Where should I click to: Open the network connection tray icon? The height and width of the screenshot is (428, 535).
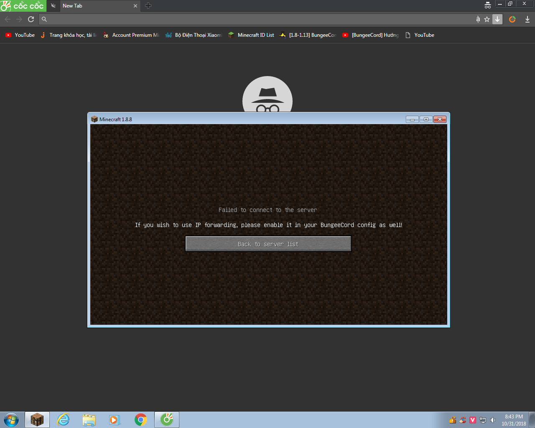pyautogui.click(x=483, y=420)
